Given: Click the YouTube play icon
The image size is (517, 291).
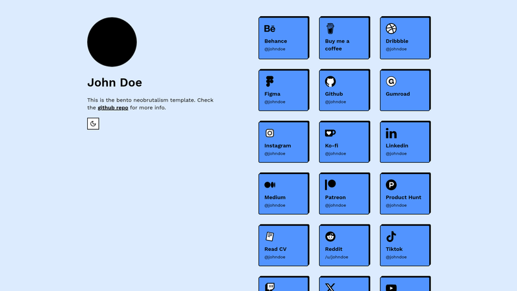Looking at the screenshot, I should [391, 288].
